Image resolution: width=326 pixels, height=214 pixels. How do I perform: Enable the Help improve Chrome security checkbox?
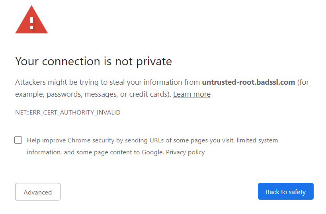tap(18, 140)
